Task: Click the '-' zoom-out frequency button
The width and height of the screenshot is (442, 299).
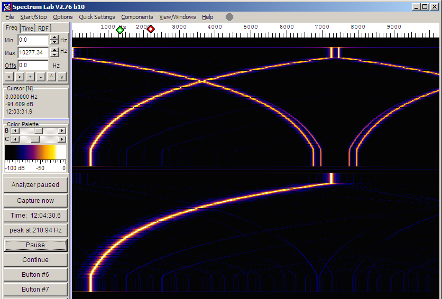Action: (x=41, y=77)
